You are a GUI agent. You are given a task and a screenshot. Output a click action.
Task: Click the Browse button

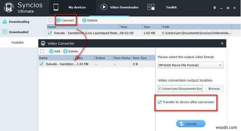[214, 89]
